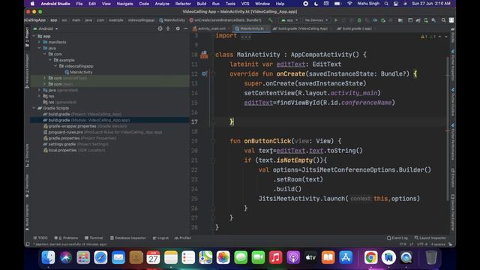Expand the folded import statements
This screenshot has height=270, width=480.
[x=246, y=37]
